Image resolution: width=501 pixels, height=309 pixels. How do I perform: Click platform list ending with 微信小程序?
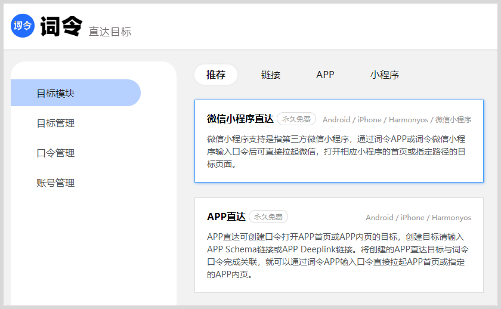click(397, 119)
